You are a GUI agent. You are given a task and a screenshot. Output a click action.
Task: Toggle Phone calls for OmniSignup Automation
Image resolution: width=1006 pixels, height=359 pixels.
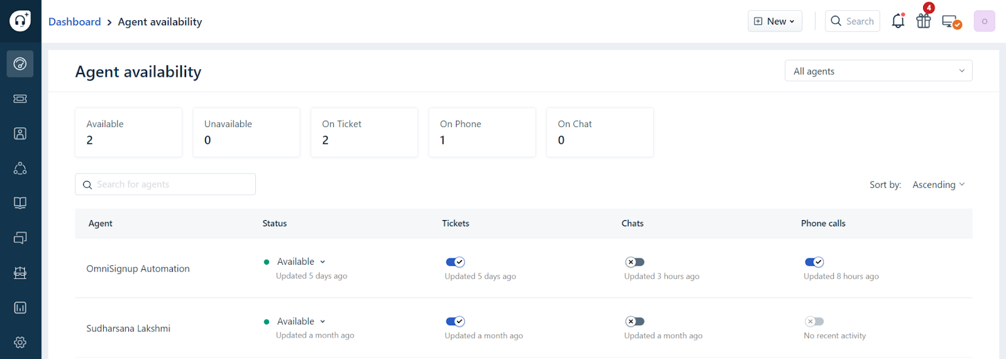coord(814,262)
